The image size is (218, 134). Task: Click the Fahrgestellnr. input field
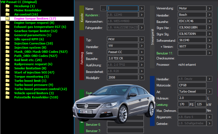tap(123, 27)
